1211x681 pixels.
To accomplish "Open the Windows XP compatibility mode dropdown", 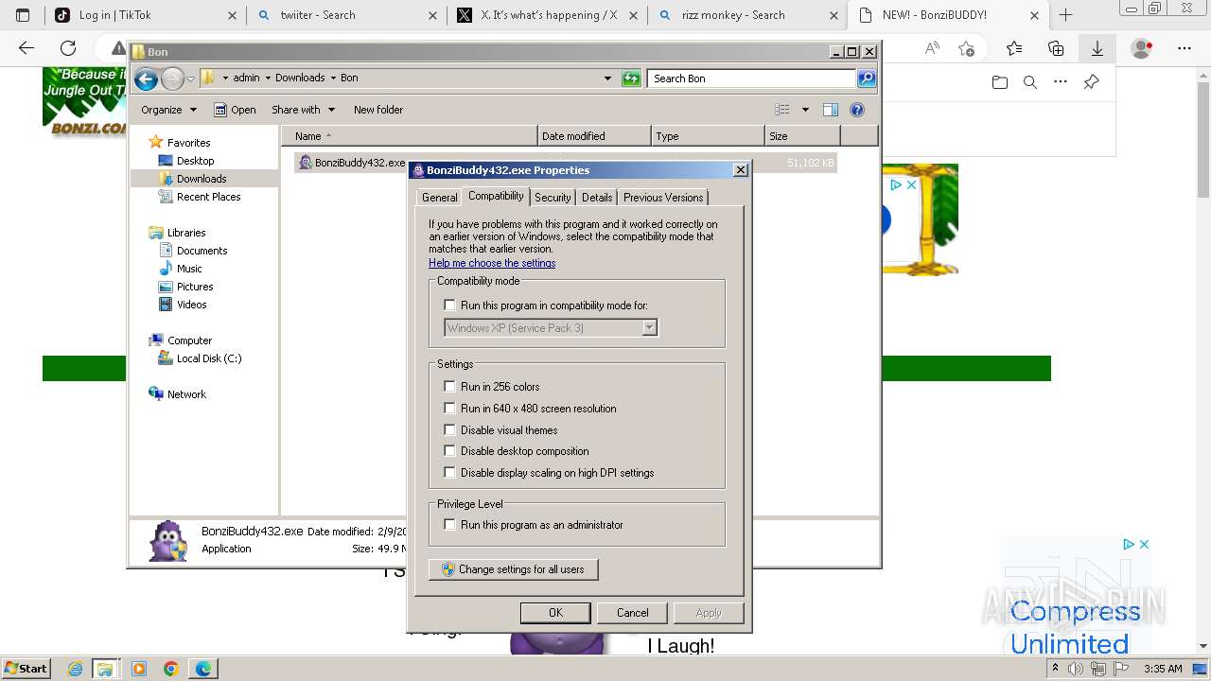I will point(649,328).
